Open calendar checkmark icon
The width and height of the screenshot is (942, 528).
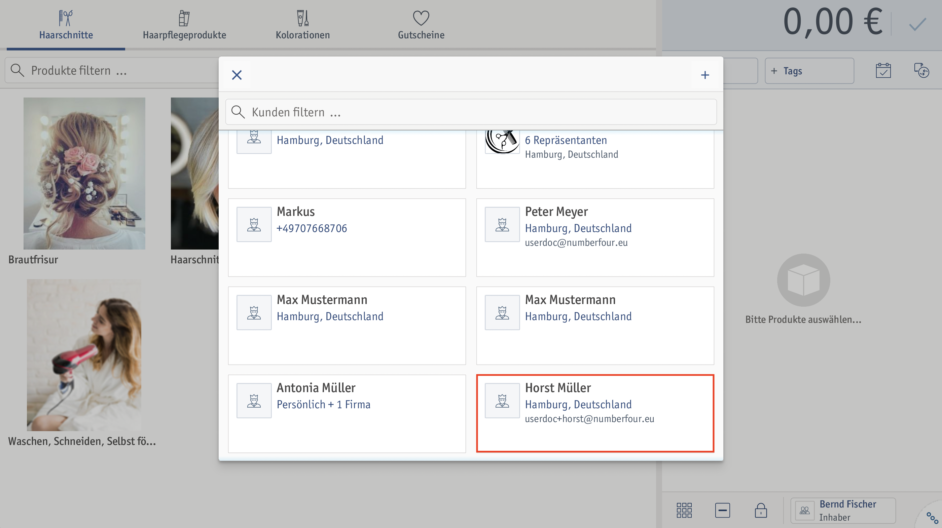click(x=883, y=71)
